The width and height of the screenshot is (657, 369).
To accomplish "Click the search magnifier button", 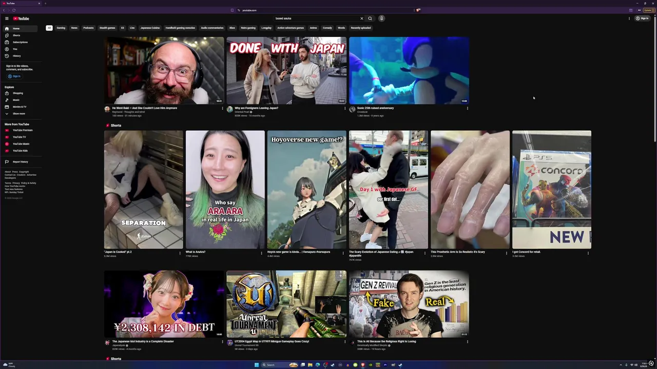I will pyautogui.click(x=370, y=18).
